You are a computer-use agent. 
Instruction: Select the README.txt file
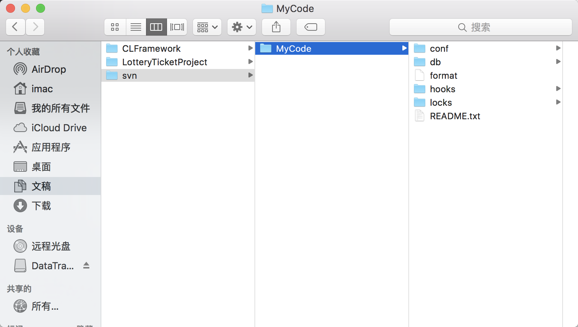pos(486,116)
